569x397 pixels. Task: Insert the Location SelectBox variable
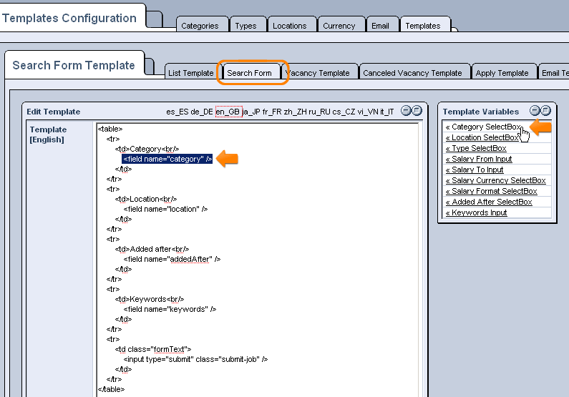tap(482, 137)
